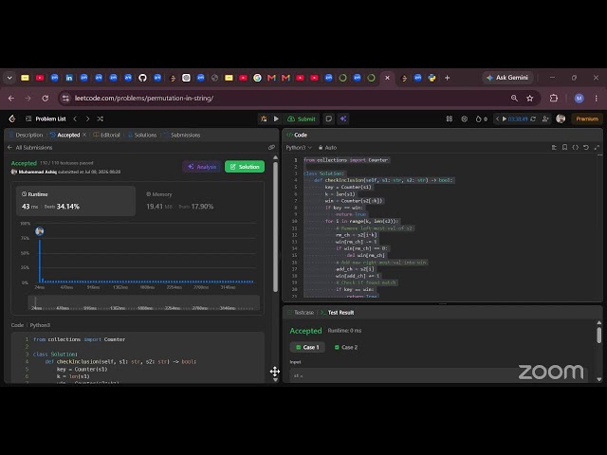Click the format code icon in editor
This screenshot has height=455, width=607.
pos(554,148)
